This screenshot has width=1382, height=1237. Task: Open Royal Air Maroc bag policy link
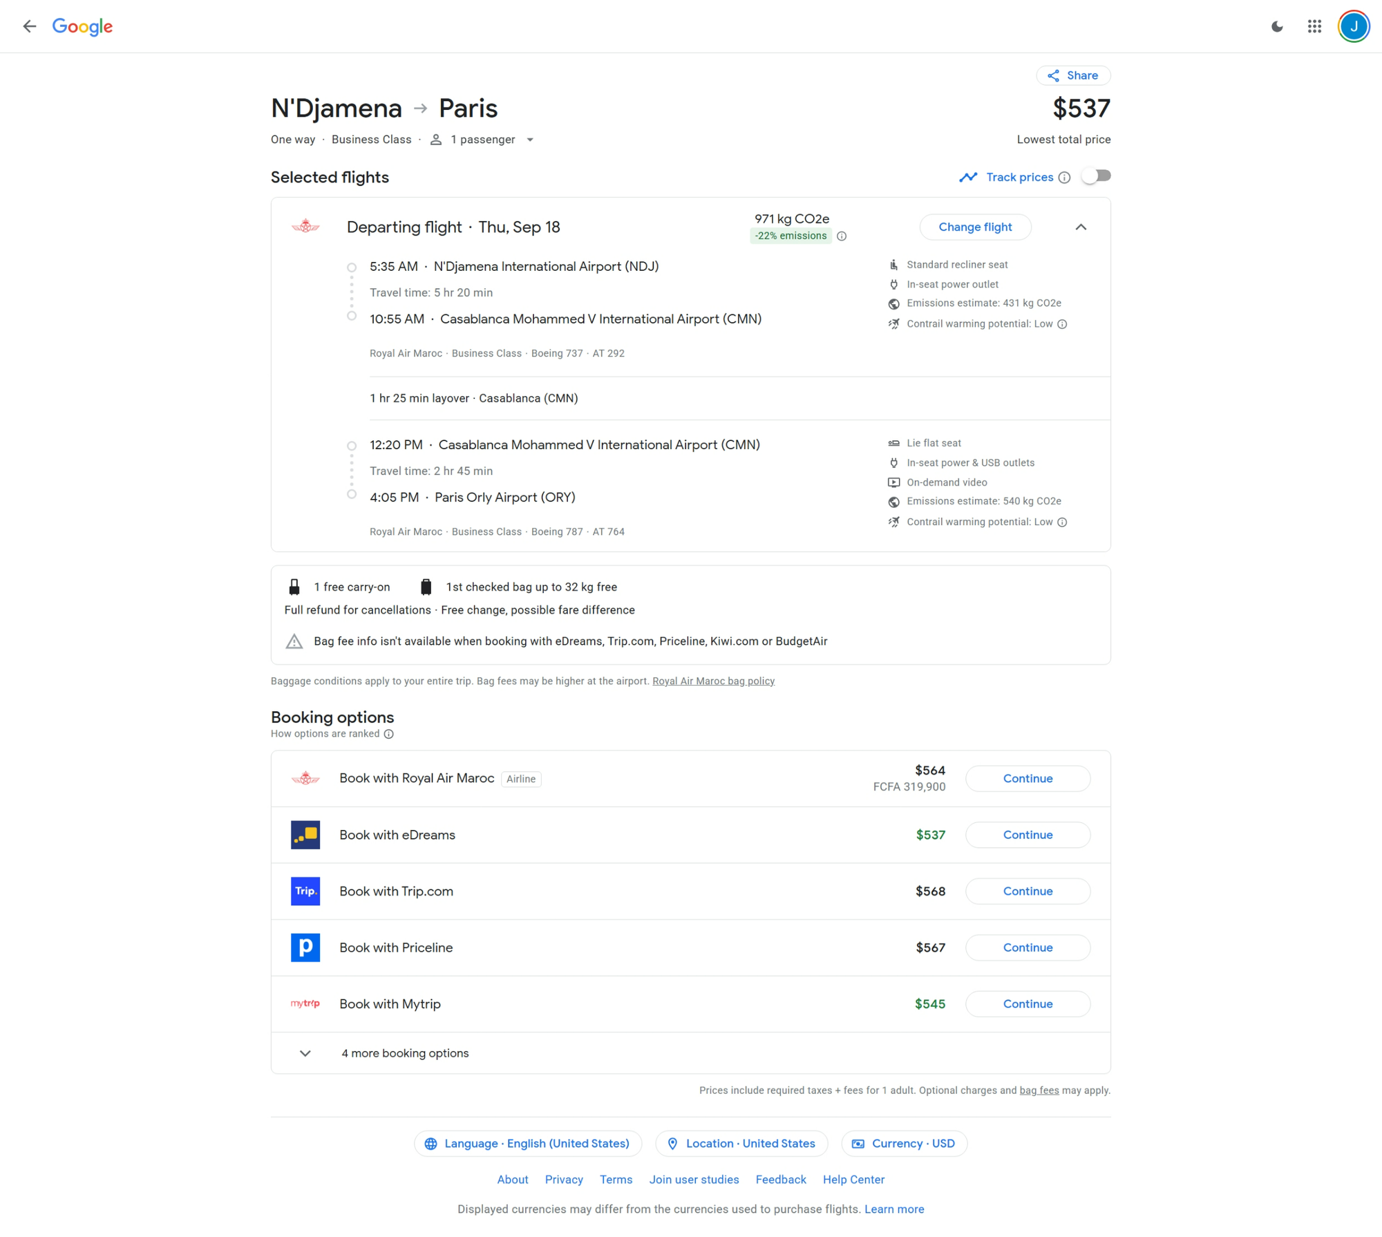pos(713,681)
